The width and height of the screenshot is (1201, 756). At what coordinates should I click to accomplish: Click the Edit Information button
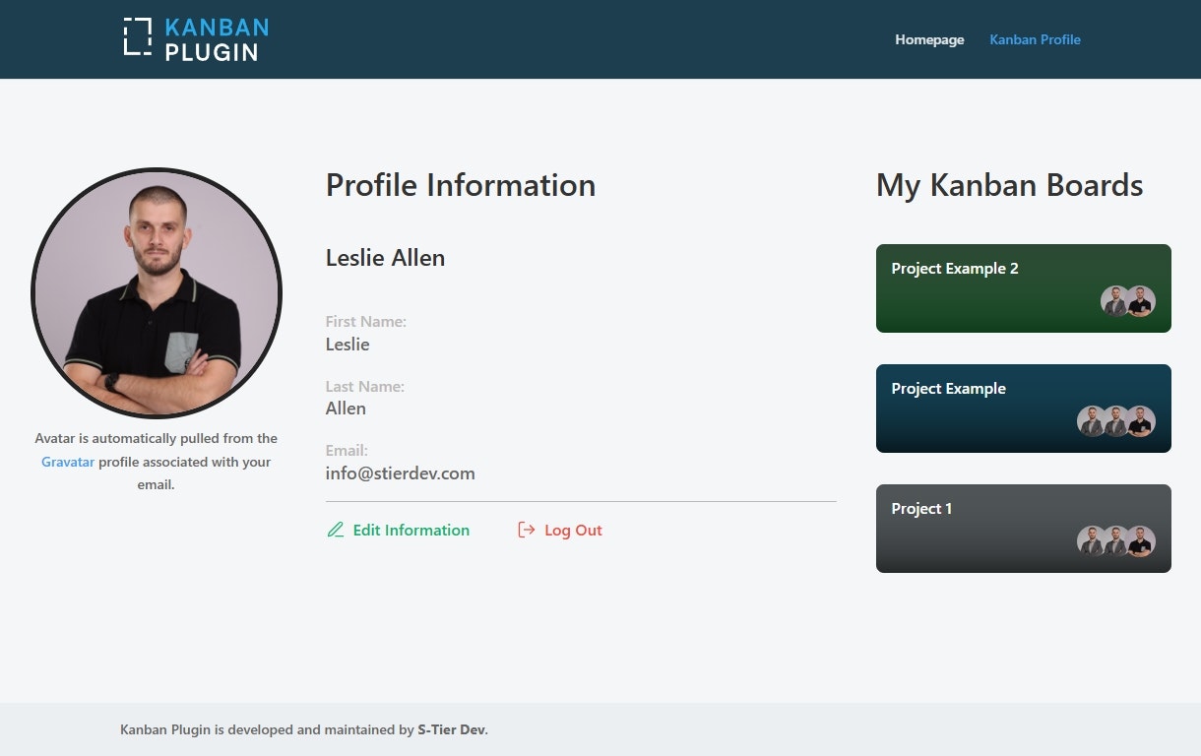(x=411, y=530)
